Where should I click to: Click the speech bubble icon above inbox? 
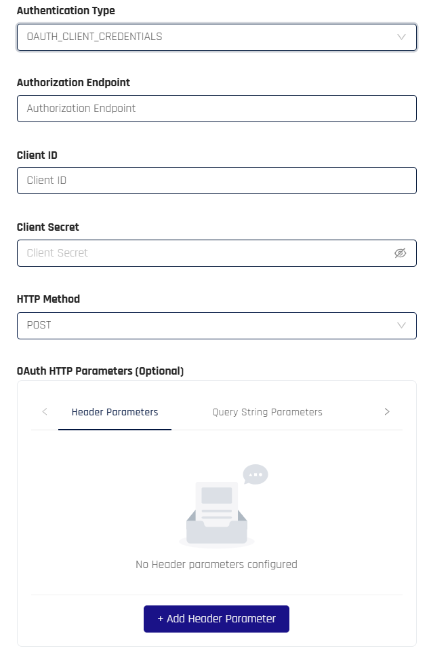(256, 474)
